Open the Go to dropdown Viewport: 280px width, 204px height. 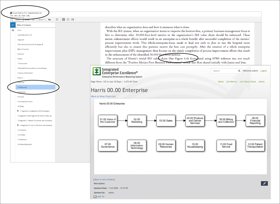[x=41, y=20]
